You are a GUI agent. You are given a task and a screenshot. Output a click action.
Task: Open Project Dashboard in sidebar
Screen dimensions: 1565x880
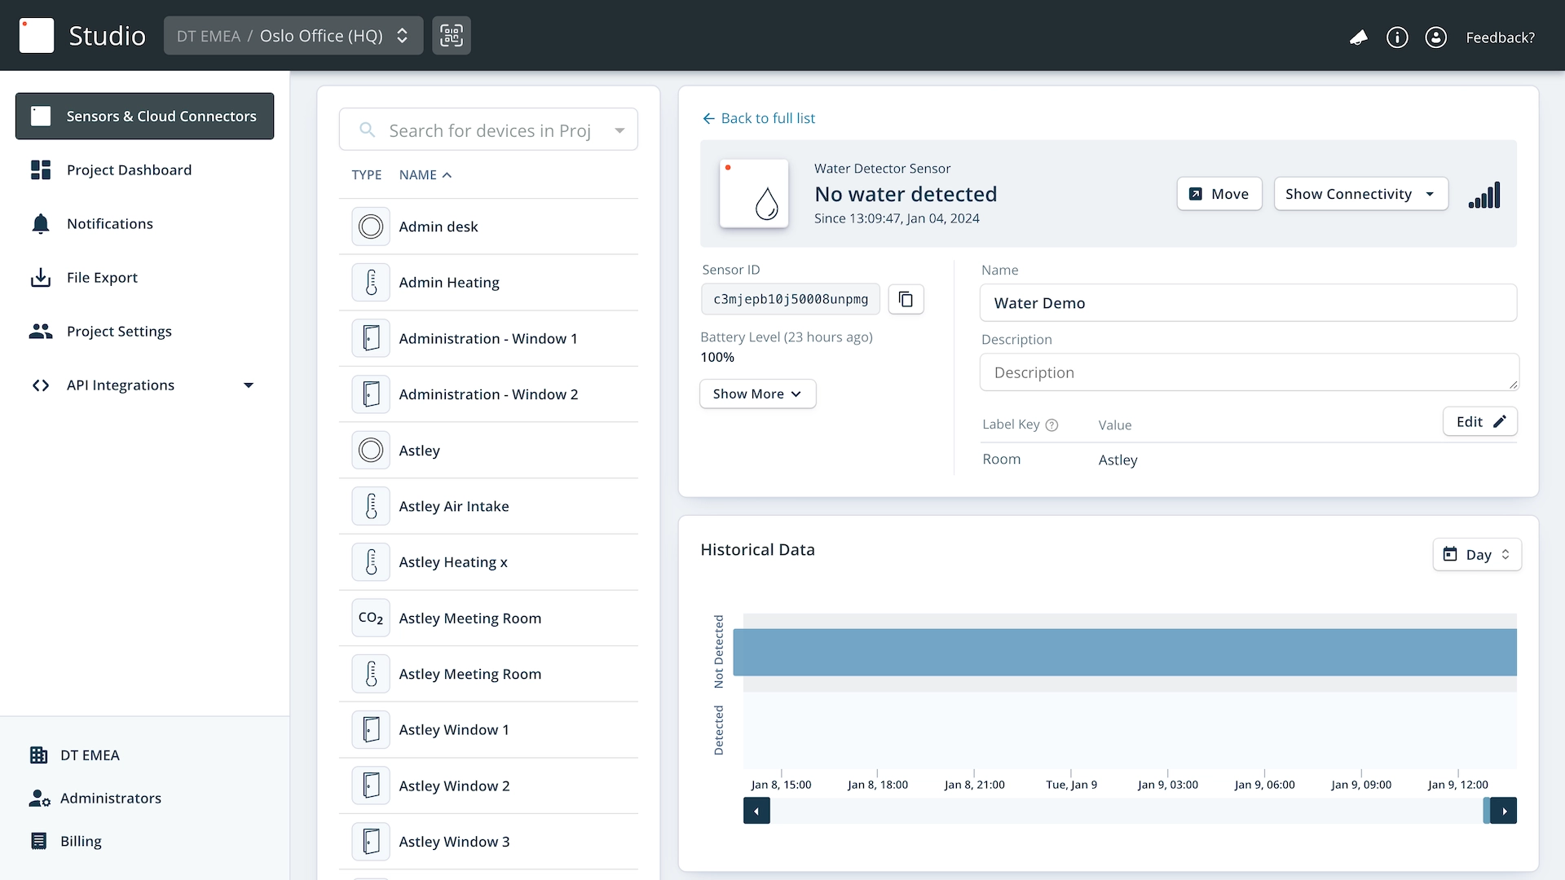tap(129, 170)
